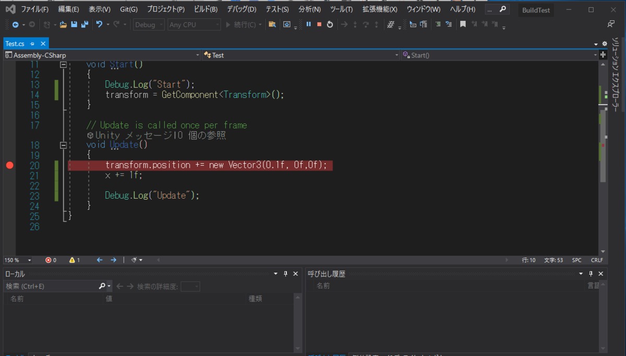Navigate to previous issue with left arrow

point(100,260)
